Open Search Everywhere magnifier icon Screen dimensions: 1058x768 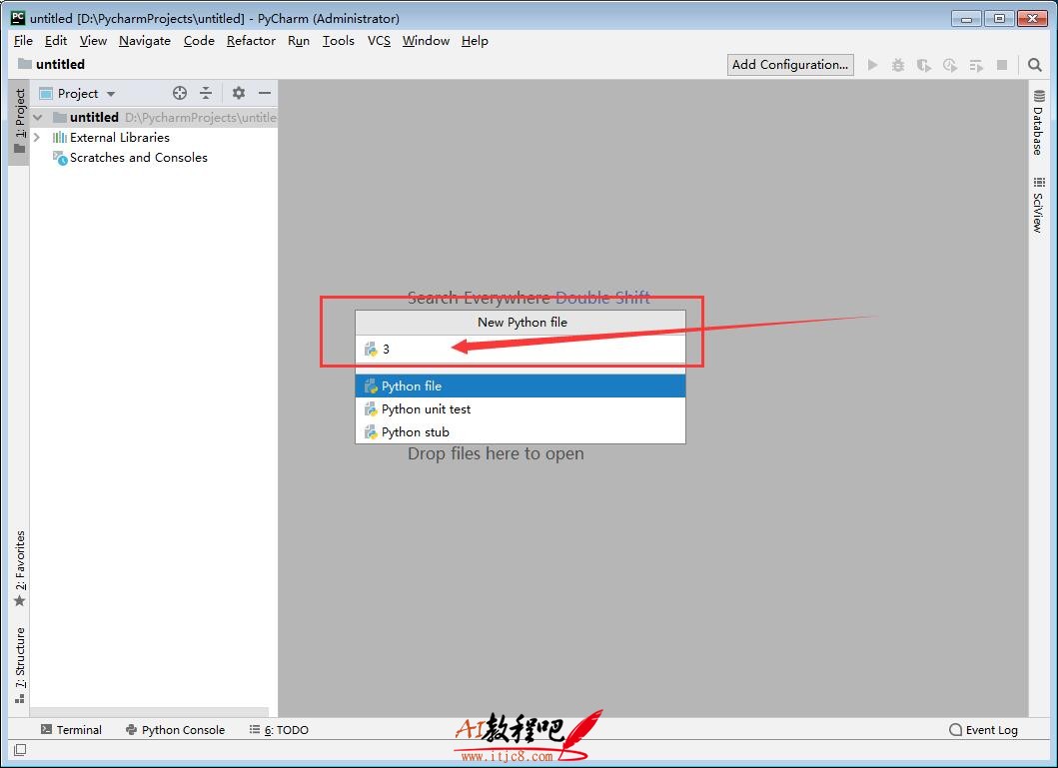(1034, 65)
